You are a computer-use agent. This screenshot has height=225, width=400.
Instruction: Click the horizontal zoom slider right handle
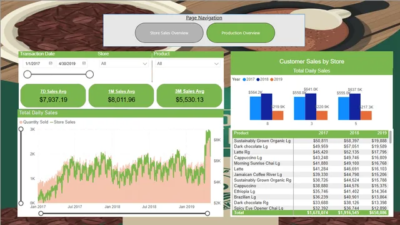click(207, 213)
